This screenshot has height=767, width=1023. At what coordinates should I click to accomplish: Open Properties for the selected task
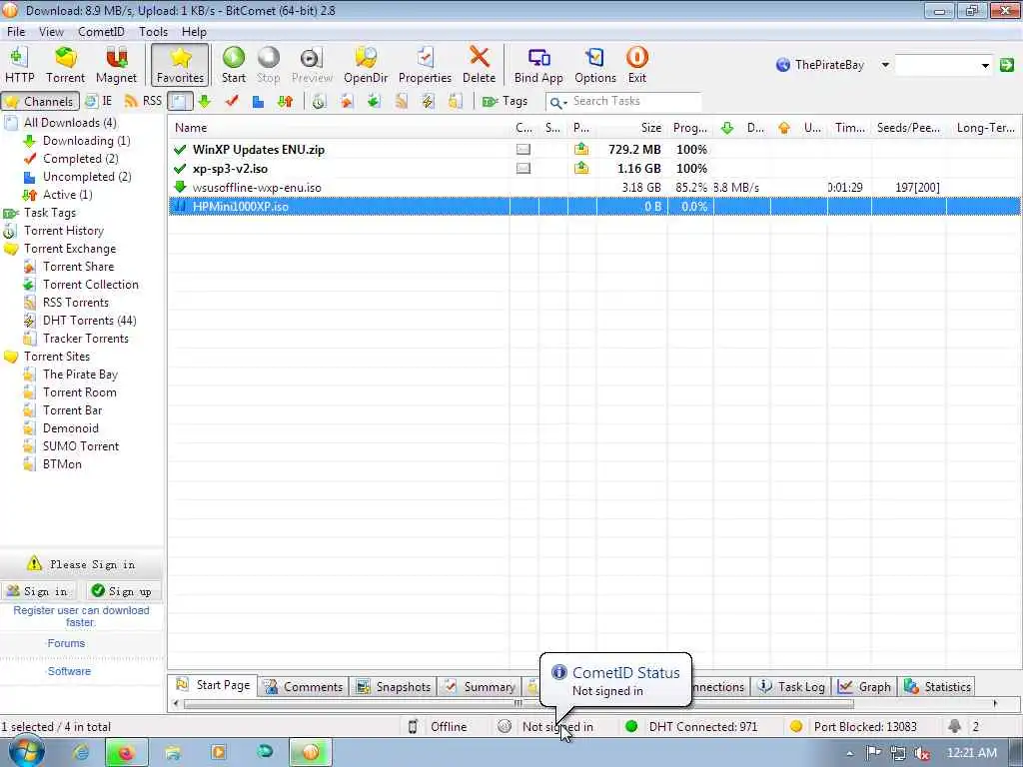(425, 65)
